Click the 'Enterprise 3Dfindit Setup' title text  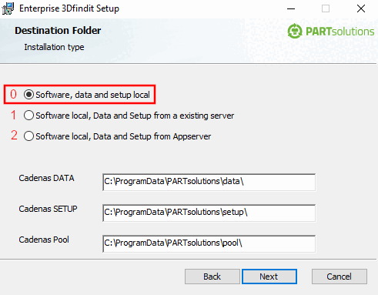(x=69, y=8)
